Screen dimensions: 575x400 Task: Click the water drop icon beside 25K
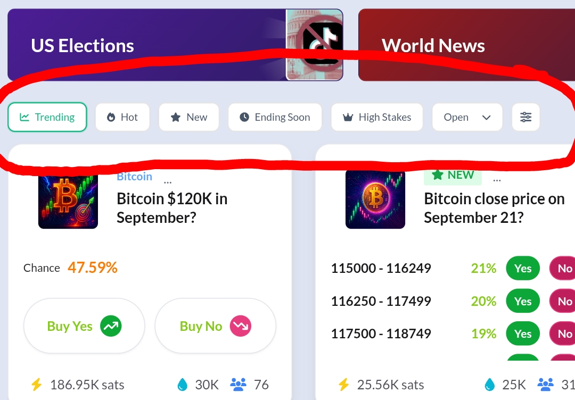tap(490, 385)
